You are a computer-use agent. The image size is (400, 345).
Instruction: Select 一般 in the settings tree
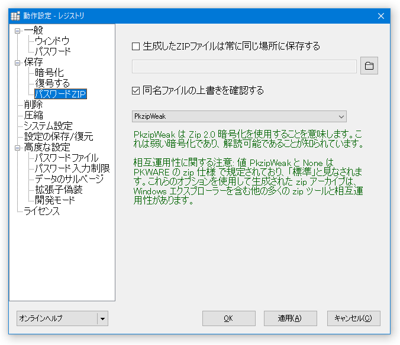pos(33,31)
